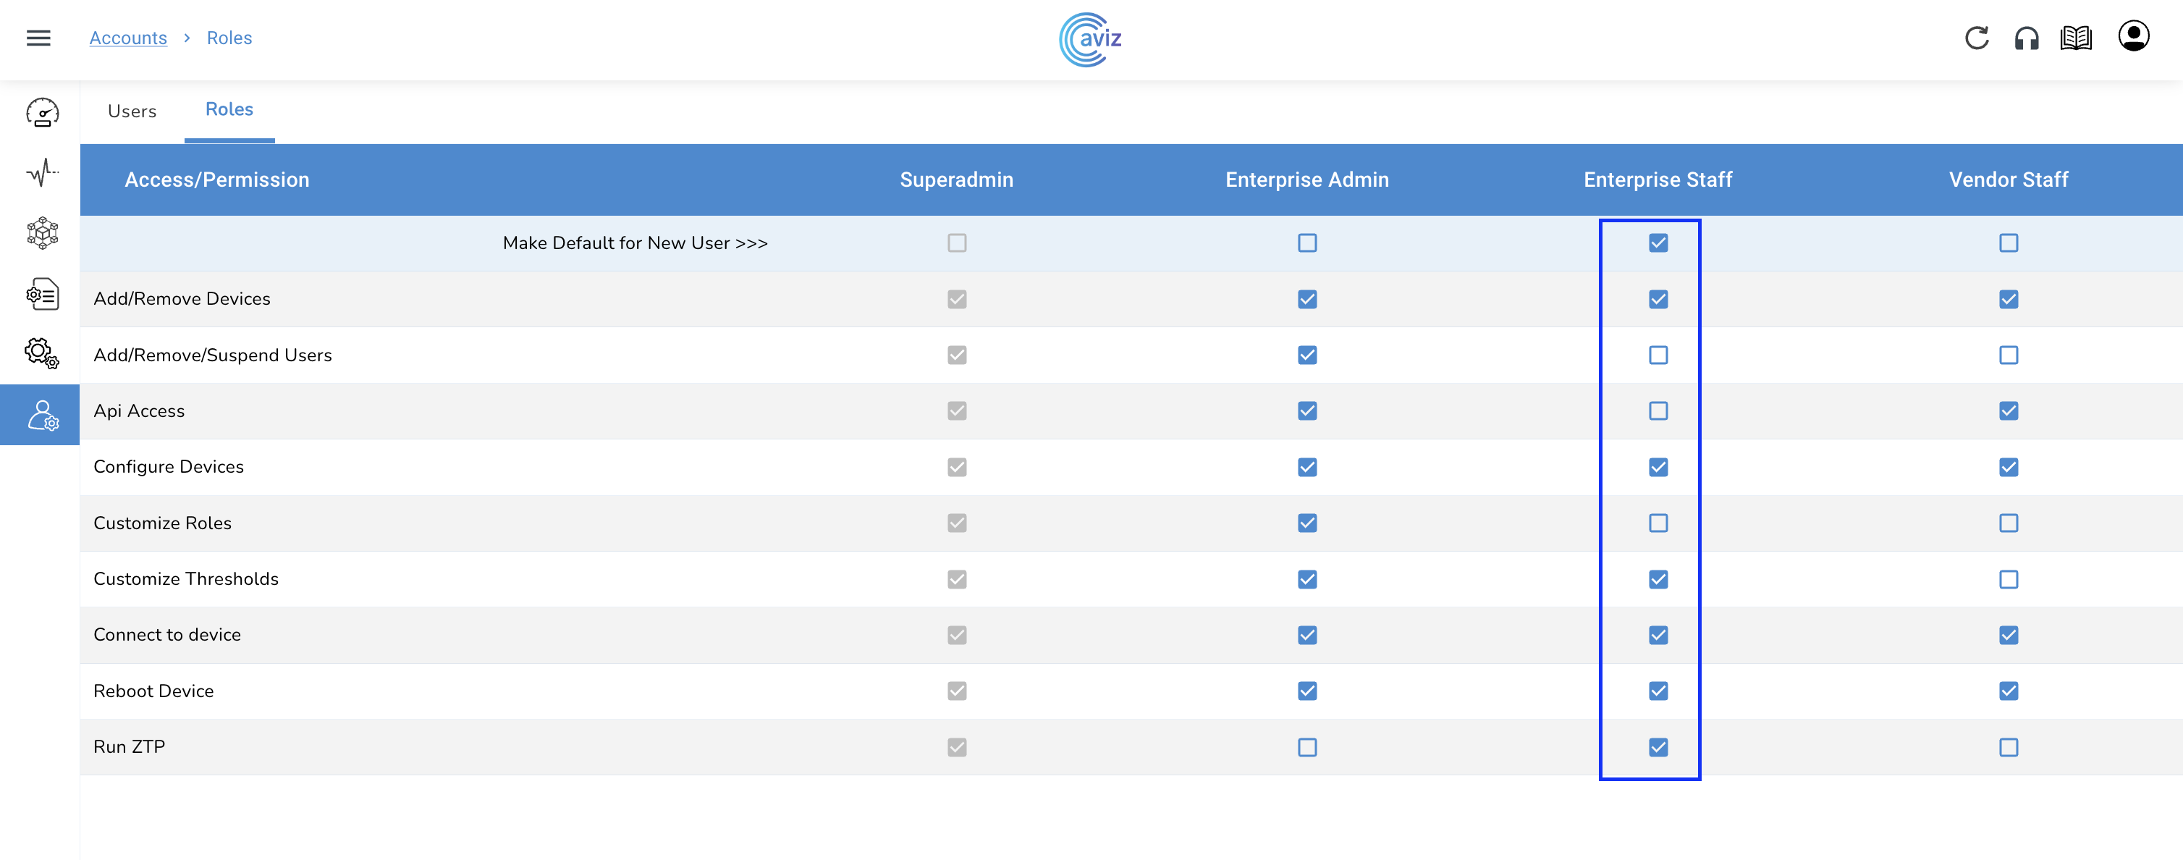This screenshot has height=860, width=2183.
Task: Select the Roles tab
Action: click(x=229, y=109)
